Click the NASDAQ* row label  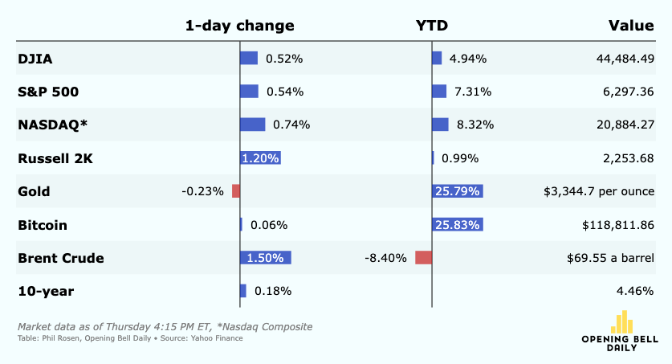pos(52,125)
